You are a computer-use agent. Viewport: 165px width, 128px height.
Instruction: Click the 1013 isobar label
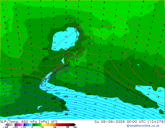pos(25,77)
